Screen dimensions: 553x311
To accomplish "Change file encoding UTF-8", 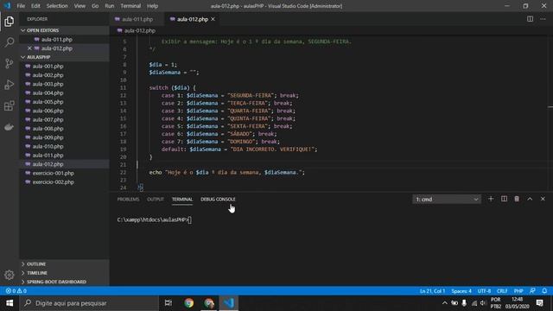I will (484, 291).
